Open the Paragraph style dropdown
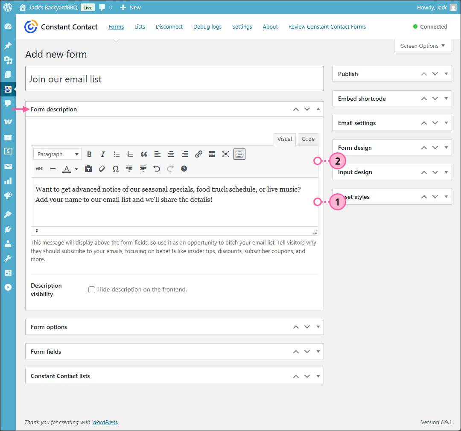Viewport: 461px width, 431px height. coord(57,154)
